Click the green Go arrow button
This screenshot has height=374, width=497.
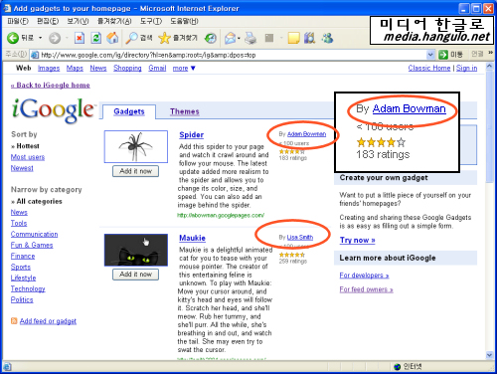click(443, 55)
